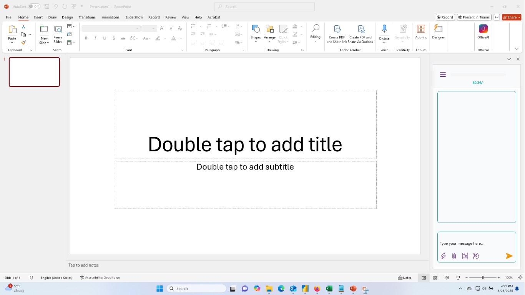The height and width of the screenshot is (295, 525).
Task: Open the Windows Start menu
Action: click(160, 288)
